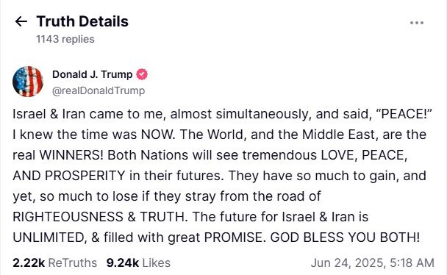Screen dimensions: 447x275
Task: Click "AND PROSPERITY" in the post text
Action: click(69, 176)
